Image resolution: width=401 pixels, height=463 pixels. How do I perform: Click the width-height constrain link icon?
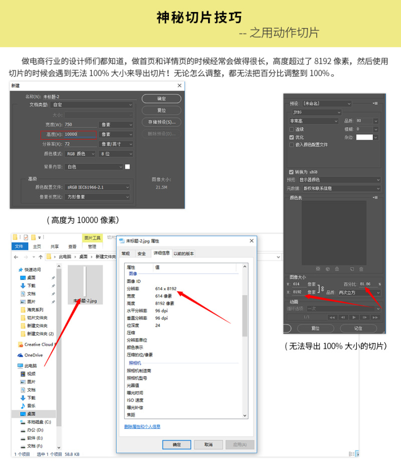pos(322,288)
